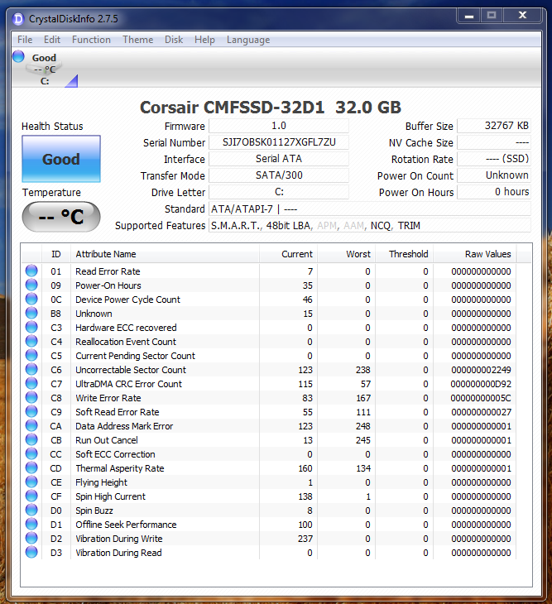Click status orb for Hardware ECC recovered
Screen dimensions: 552x604
coord(31,327)
